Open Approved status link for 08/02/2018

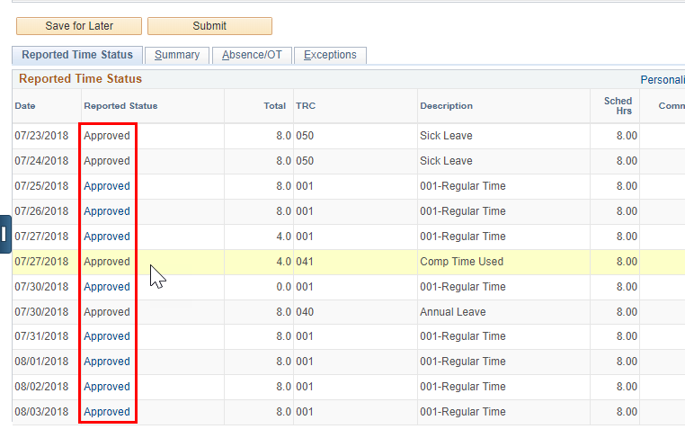[107, 387]
